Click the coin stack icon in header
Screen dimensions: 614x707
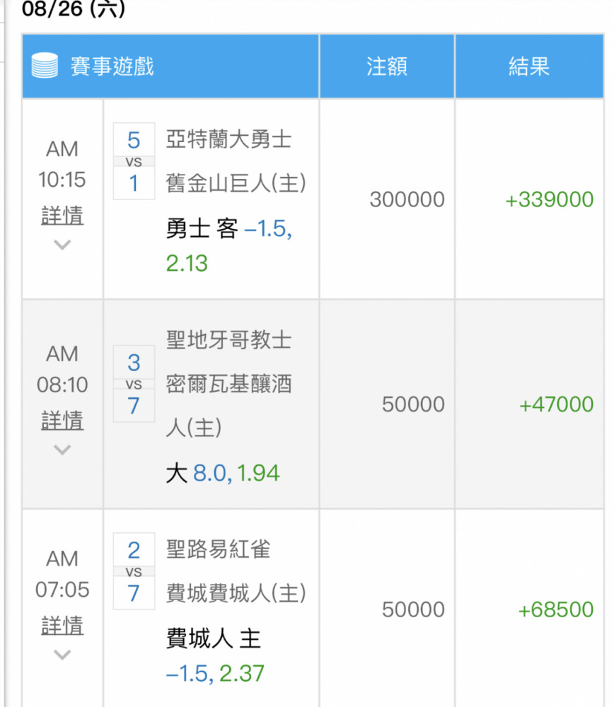click(x=45, y=66)
